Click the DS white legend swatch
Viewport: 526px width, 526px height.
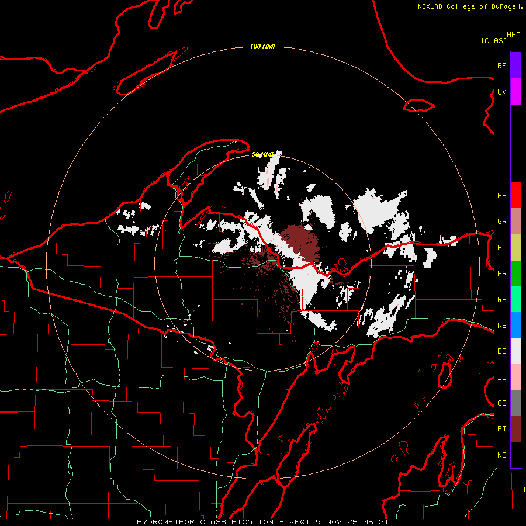click(x=516, y=351)
